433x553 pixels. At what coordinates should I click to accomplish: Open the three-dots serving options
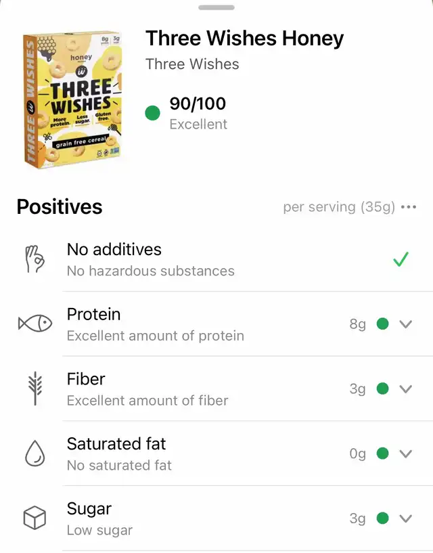[409, 207]
